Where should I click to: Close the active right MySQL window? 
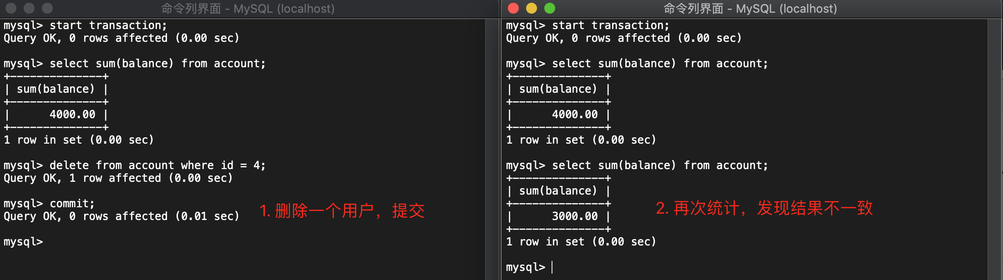pos(513,8)
